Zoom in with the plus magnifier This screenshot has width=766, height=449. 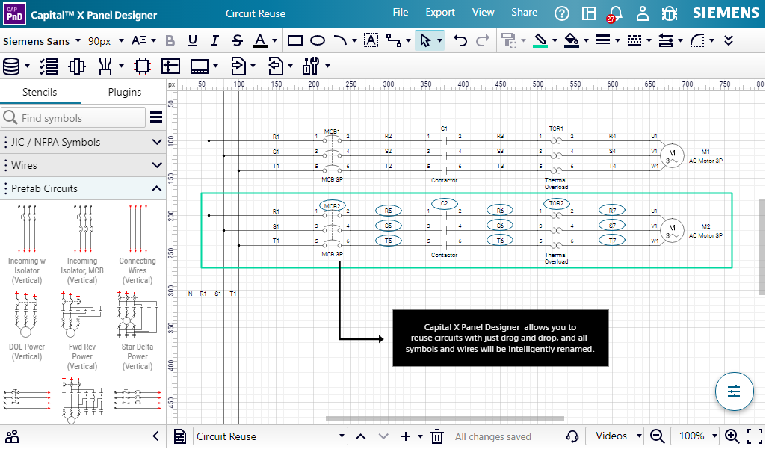coord(732,436)
